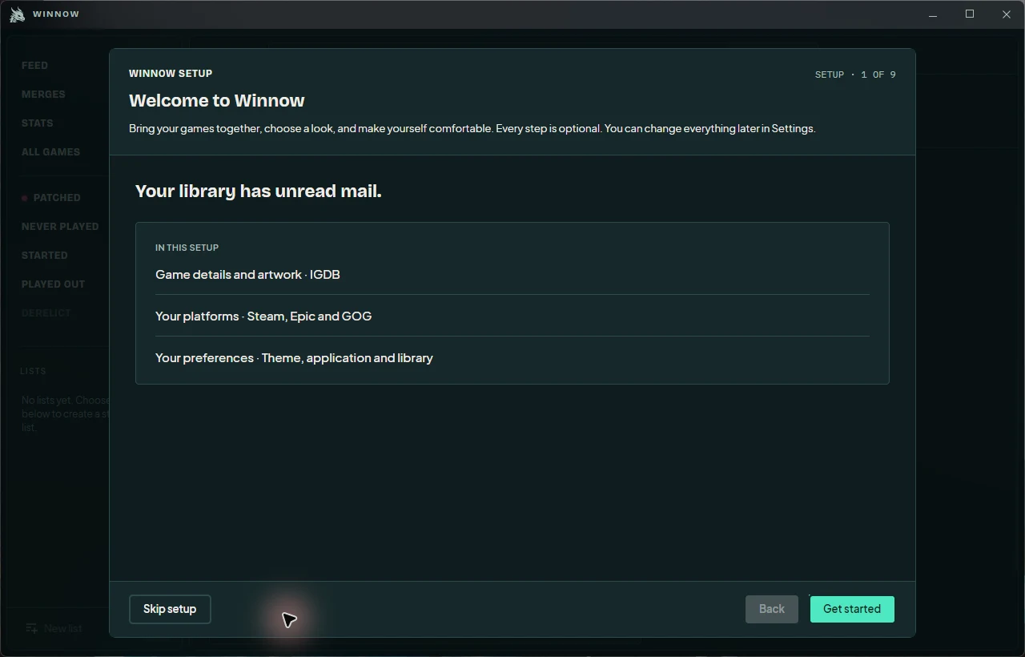Viewport: 1025px width, 657px height.
Task: Click Skip setup button
Action: point(170,609)
